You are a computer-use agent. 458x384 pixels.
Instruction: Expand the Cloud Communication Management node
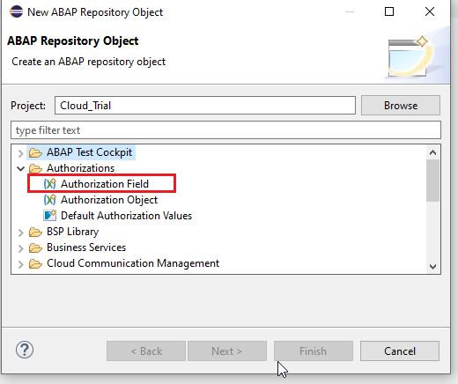[20, 264]
